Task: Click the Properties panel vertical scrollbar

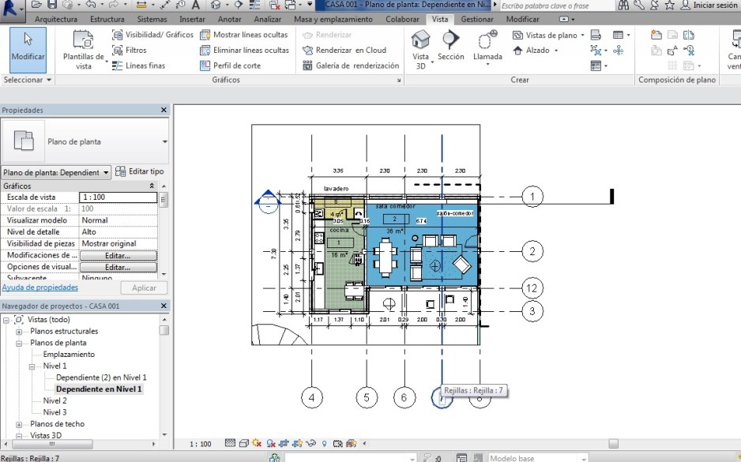Action: click(x=164, y=229)
